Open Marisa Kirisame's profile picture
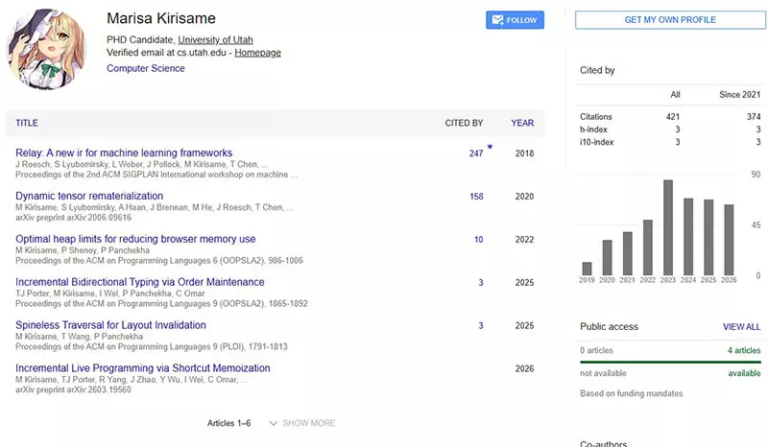 pyautogui.click(x=46, y=49)
